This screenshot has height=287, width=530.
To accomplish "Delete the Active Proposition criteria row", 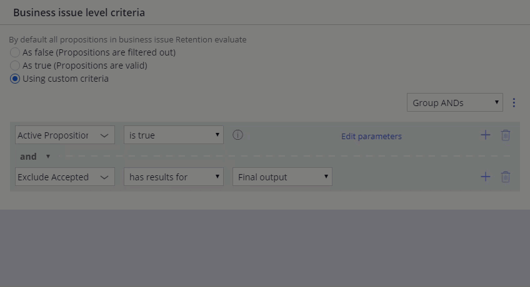I will click(506, 135).
